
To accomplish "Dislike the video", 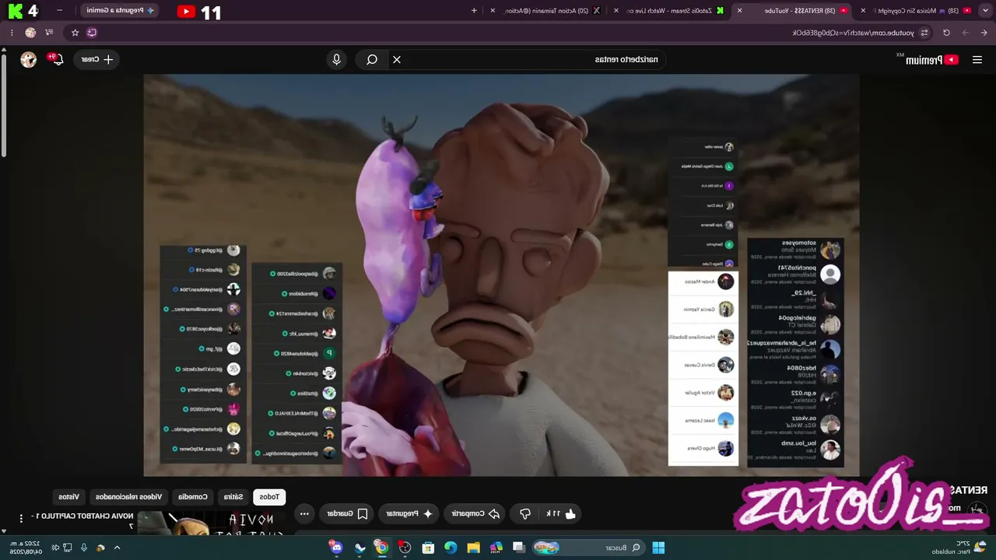I will [x=525, y=513].
